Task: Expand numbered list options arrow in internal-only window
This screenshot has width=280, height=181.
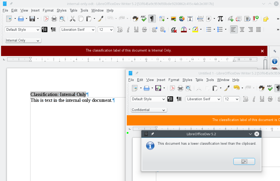Action: tap(226, 29)
